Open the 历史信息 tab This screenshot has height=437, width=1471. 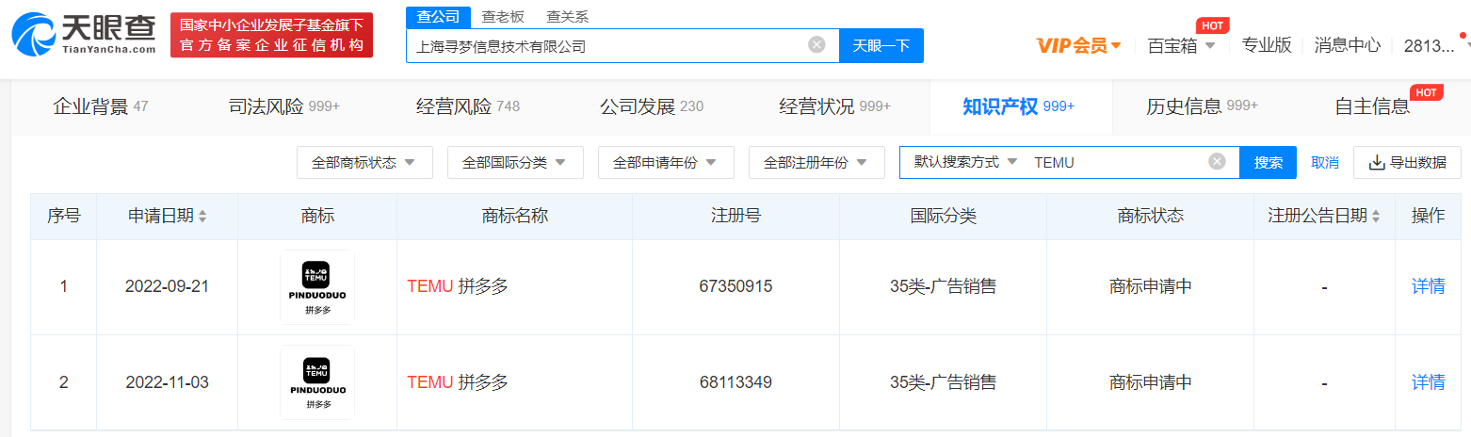(1202, 106)
